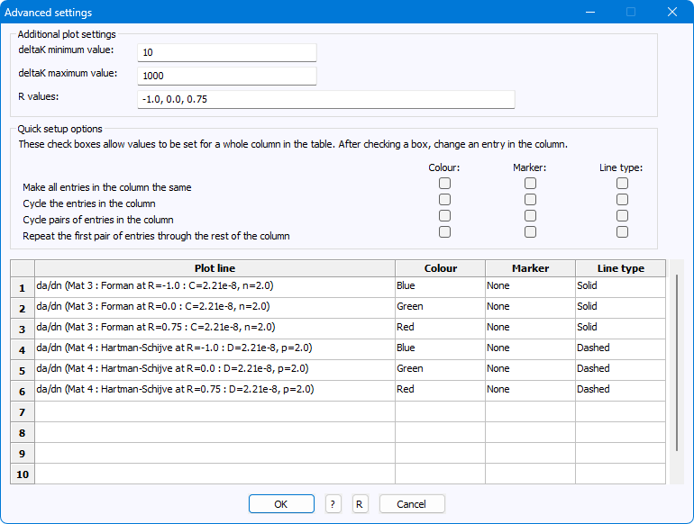Image resolution: width=694 pixels, height=524 pixels.
Task: Click the table's vertical scrollbar thumb
Action: (677, 363)
